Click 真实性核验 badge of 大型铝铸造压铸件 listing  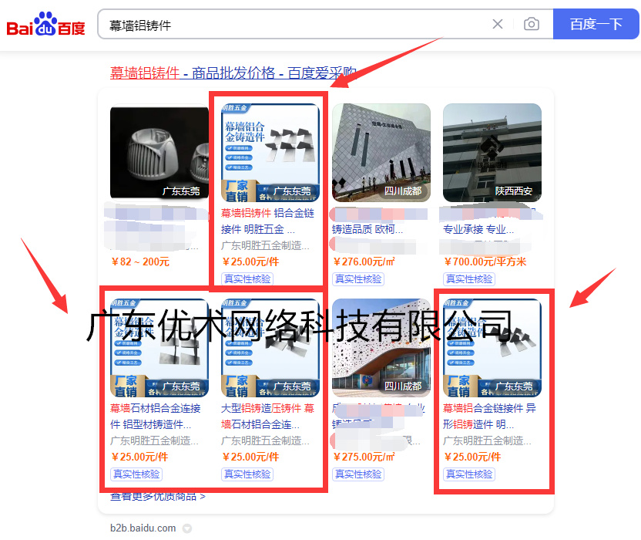[x=247, y=474]
